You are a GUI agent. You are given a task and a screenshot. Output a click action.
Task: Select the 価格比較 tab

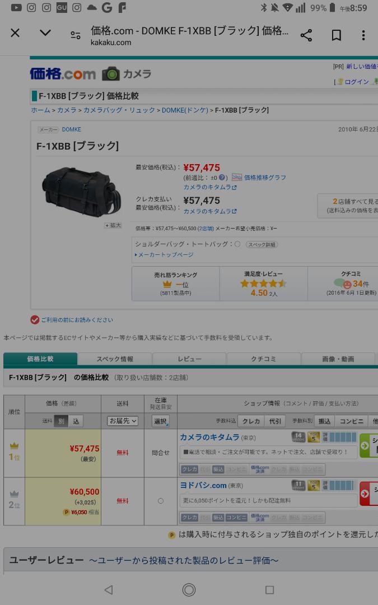[x=40, y=359]
